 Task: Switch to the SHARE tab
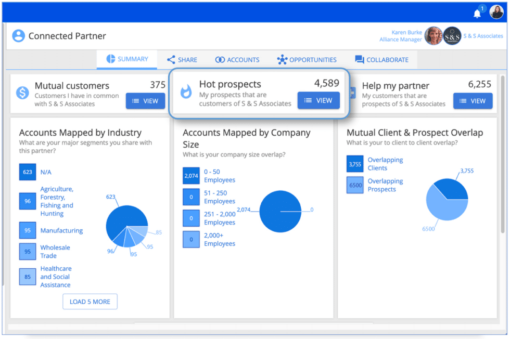tap(181, 59)
